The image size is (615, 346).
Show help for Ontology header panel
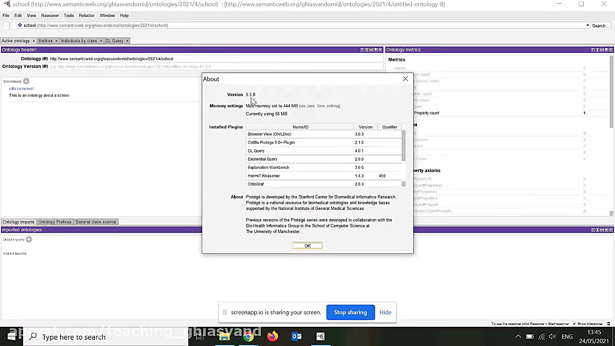pos(362,50)
